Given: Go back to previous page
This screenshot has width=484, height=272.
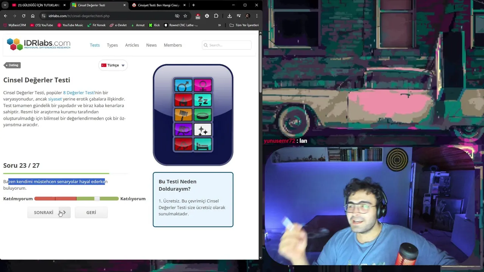Looking at the screenshot, I should tap(6, 16).
